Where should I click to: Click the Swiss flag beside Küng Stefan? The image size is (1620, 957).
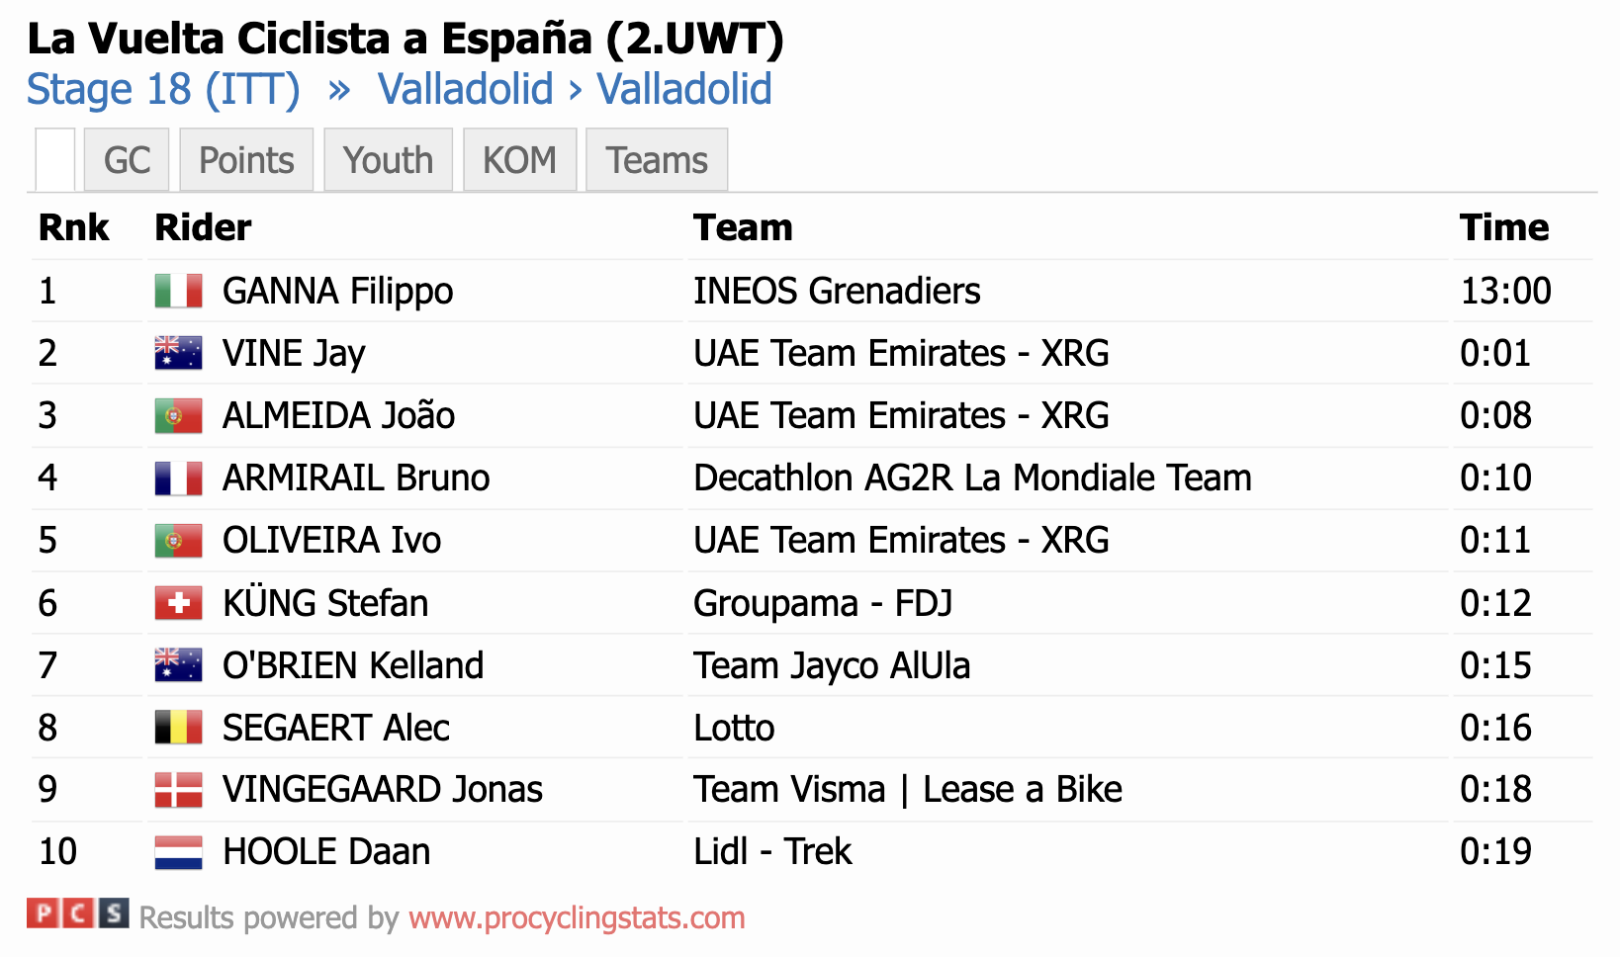click(x=179, y=603)
